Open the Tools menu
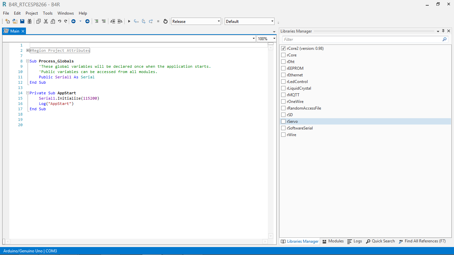The height and width of the screenshot is (255, 454). pyautogui.click(x=48, y=13)
